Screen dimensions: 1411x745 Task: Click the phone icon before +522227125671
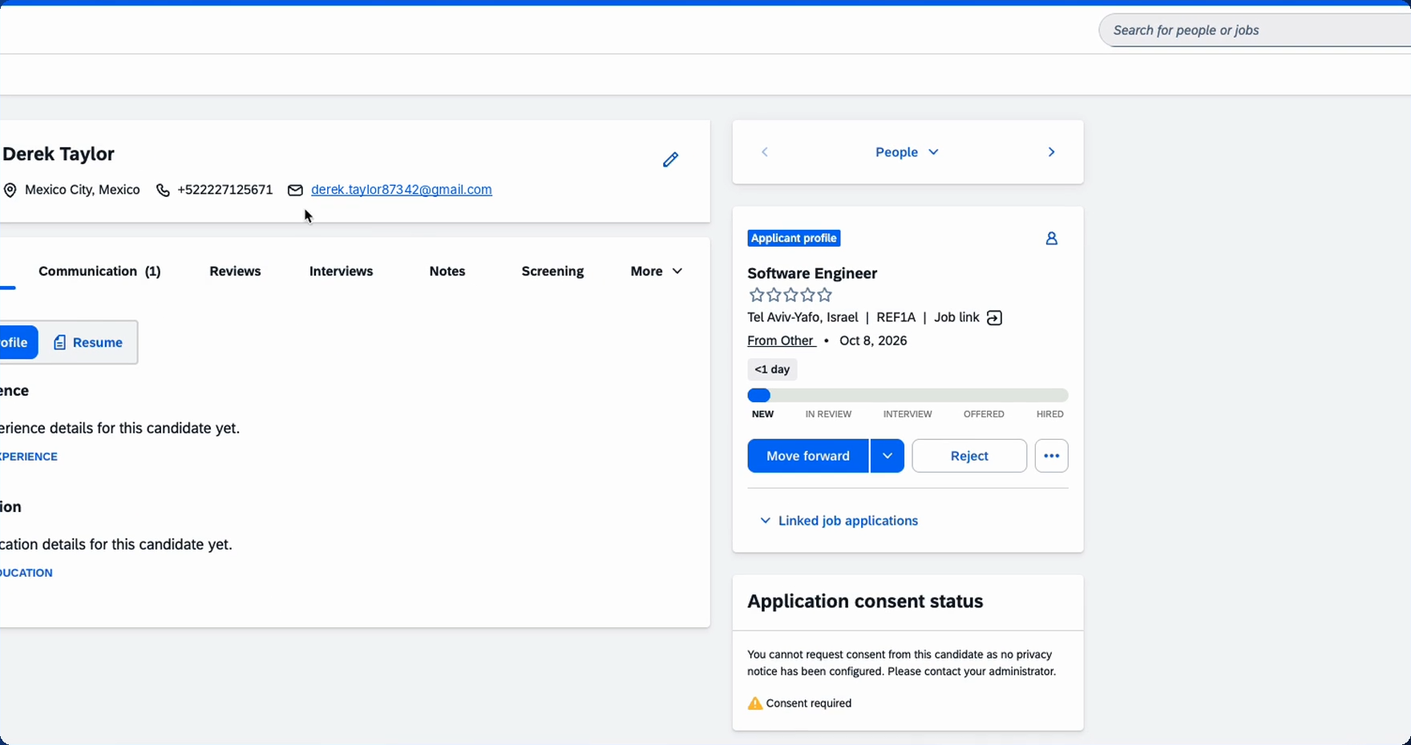pyautogui.click(x=163, y=190)
